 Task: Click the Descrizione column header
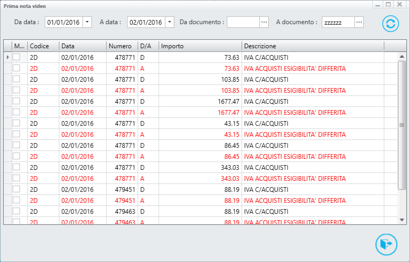[312, 46]
